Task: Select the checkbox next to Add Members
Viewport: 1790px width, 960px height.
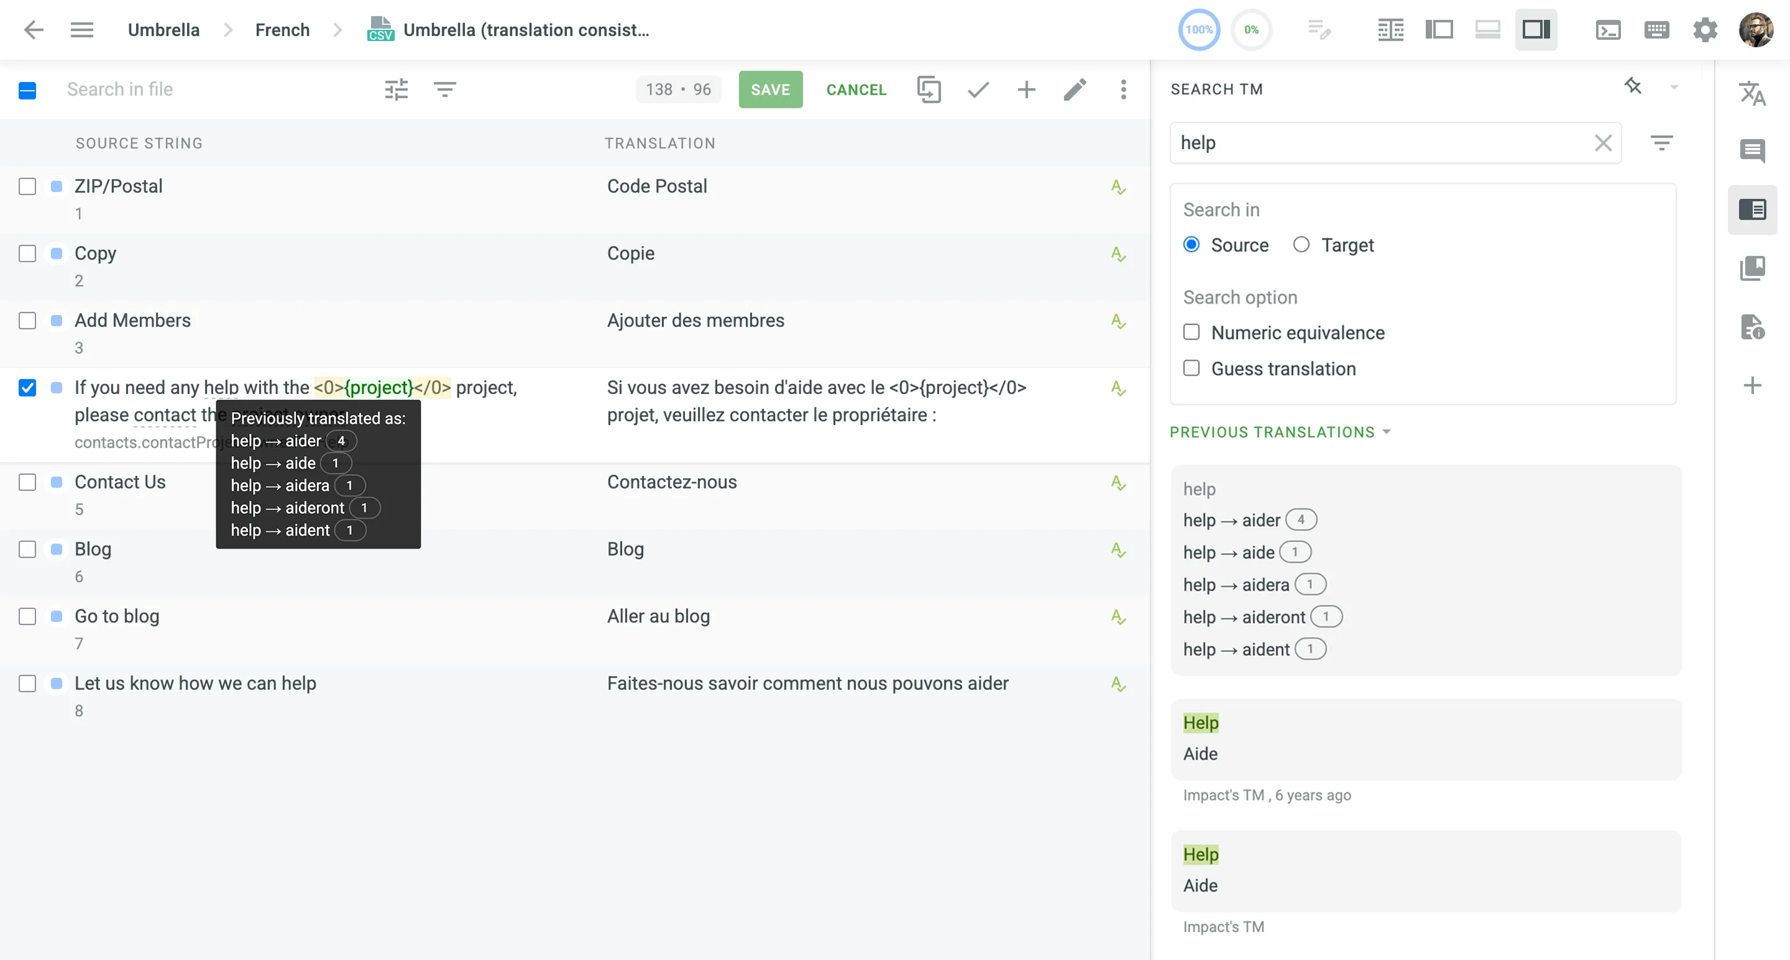Action: click(27, 321)
